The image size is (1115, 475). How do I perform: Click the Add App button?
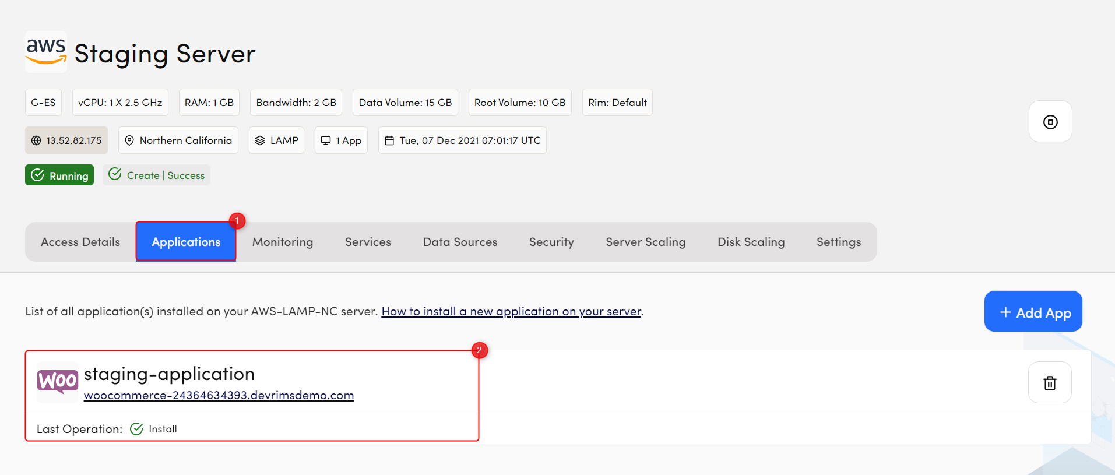tap(1033, 312)
